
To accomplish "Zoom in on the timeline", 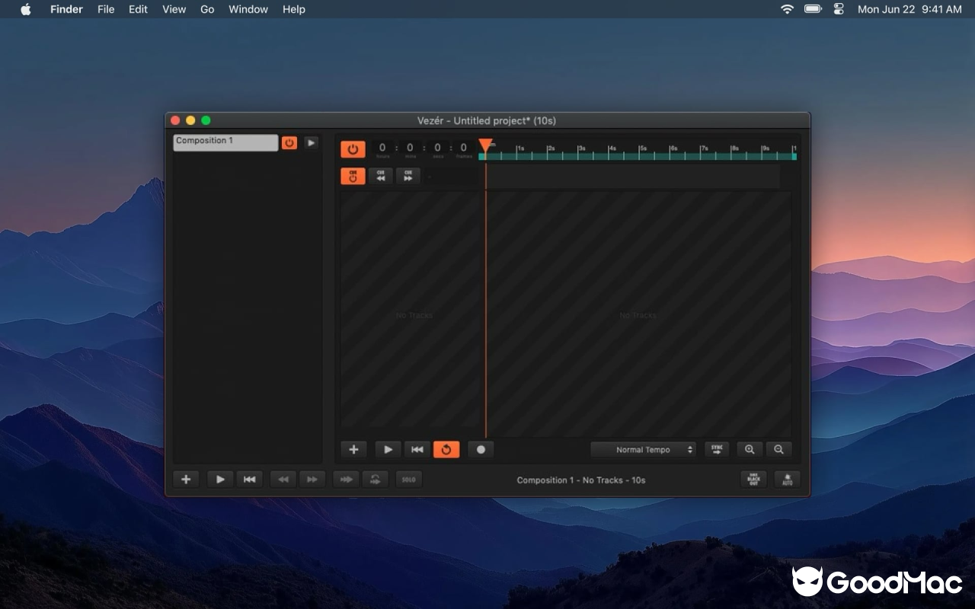I will click(x=750, y=449).
